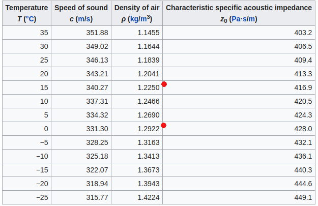Click the Density of air header
Image resolution: width=318 pixels, height=206 pixels.
[137, 8]
